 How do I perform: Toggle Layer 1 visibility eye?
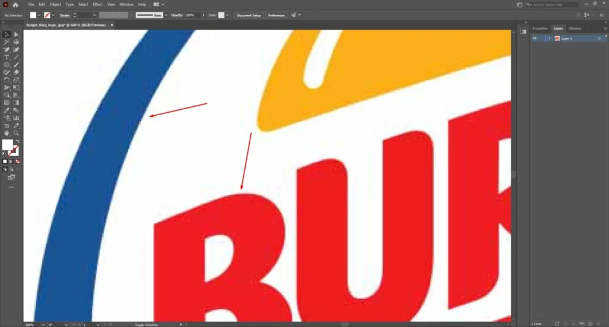[535, 39]
